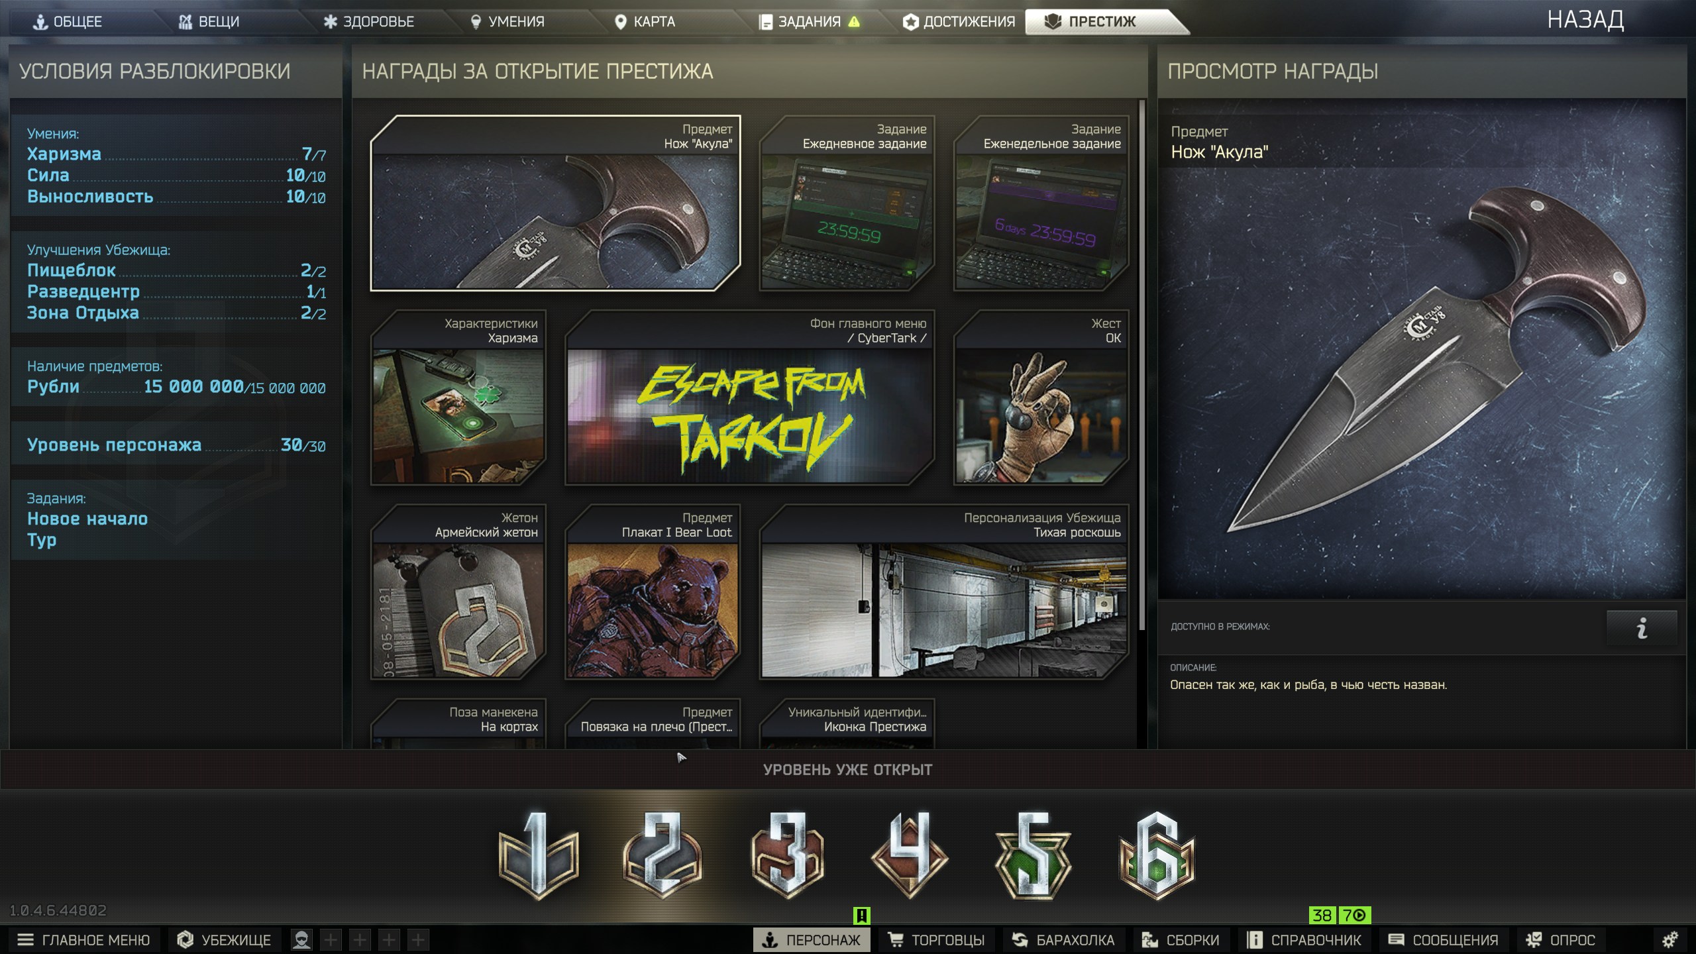Click the НАЗАД back button
The image size is (1696, 954).
point(1585,20)
